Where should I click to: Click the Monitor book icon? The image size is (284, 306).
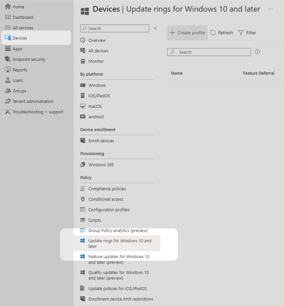tap(83, 61)
